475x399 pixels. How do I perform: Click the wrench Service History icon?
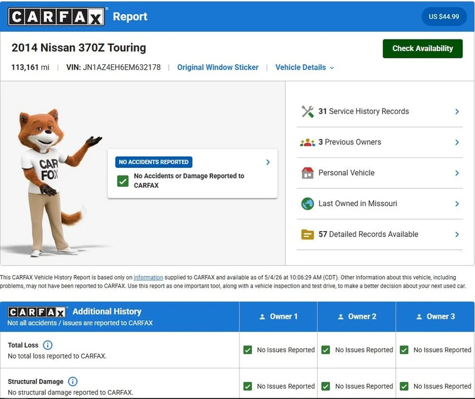click(307, 111)
